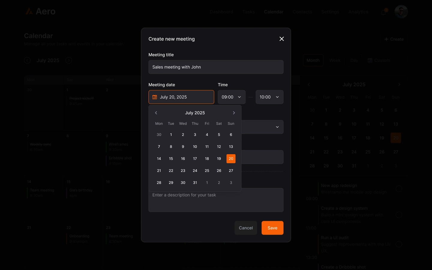Click the next month arrow on the right mini calendar
This screenshot has height=270, width=432.
(399, 85)
